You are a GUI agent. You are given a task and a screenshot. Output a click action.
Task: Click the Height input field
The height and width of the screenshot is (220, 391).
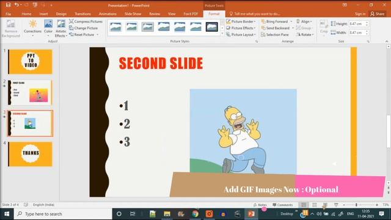(x=357, y=24)
